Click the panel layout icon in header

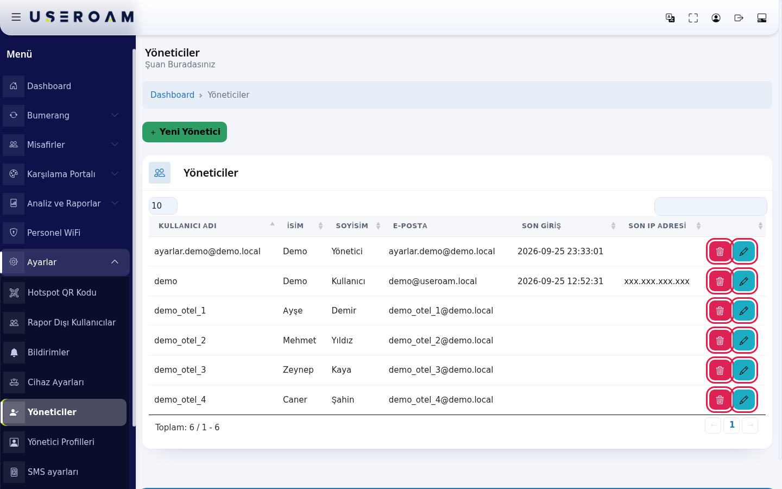761,18
